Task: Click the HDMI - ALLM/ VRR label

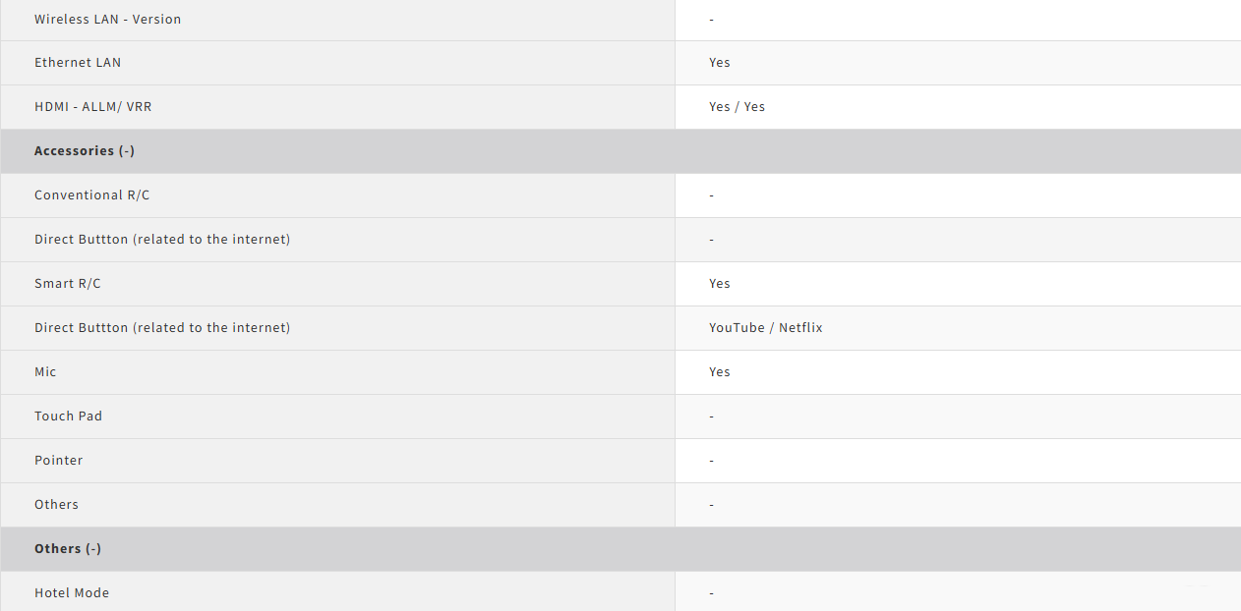Action: point(92,107)
